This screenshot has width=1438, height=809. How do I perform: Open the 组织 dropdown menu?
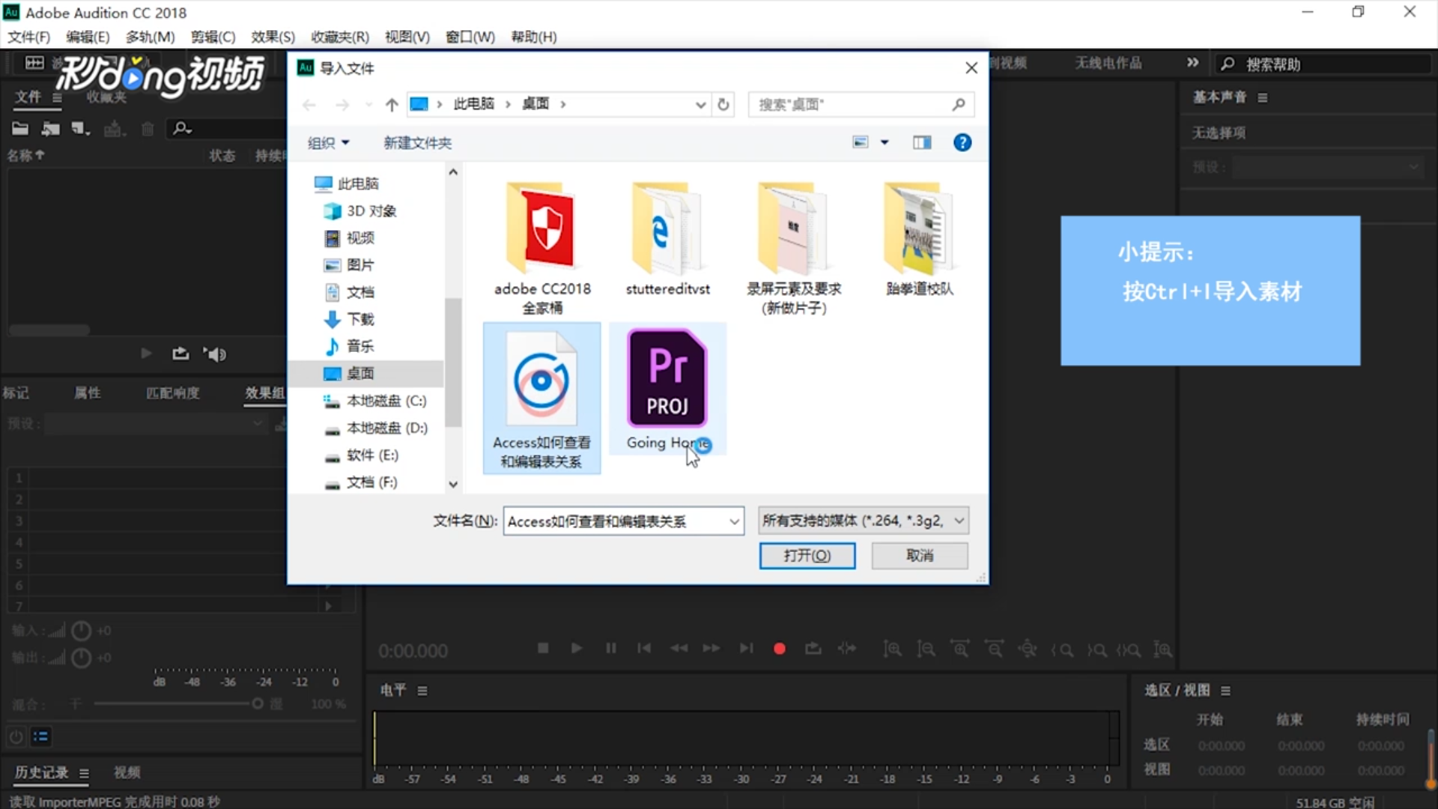coord(329,143)
